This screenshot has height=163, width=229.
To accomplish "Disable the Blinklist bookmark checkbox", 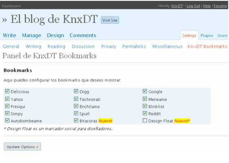I will [x=145, y=106].
